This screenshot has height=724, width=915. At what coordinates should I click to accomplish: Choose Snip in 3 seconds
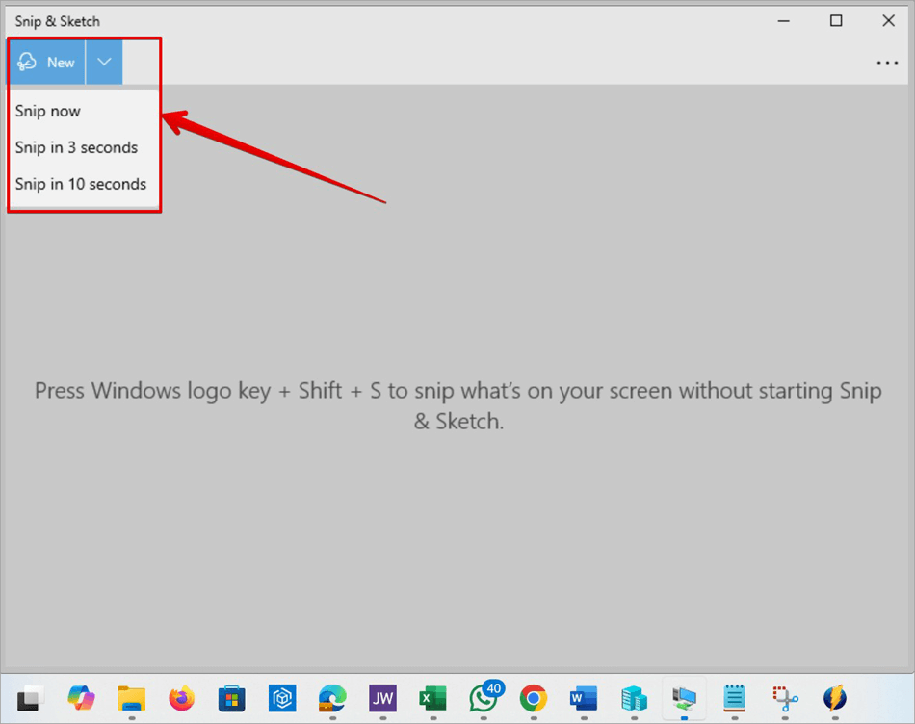point(76,147)
